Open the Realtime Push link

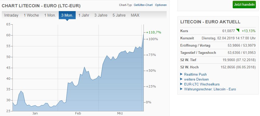tap(195, 74)
